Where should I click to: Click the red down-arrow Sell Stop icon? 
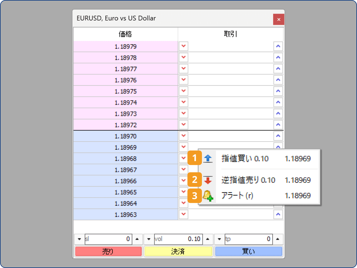208,180
